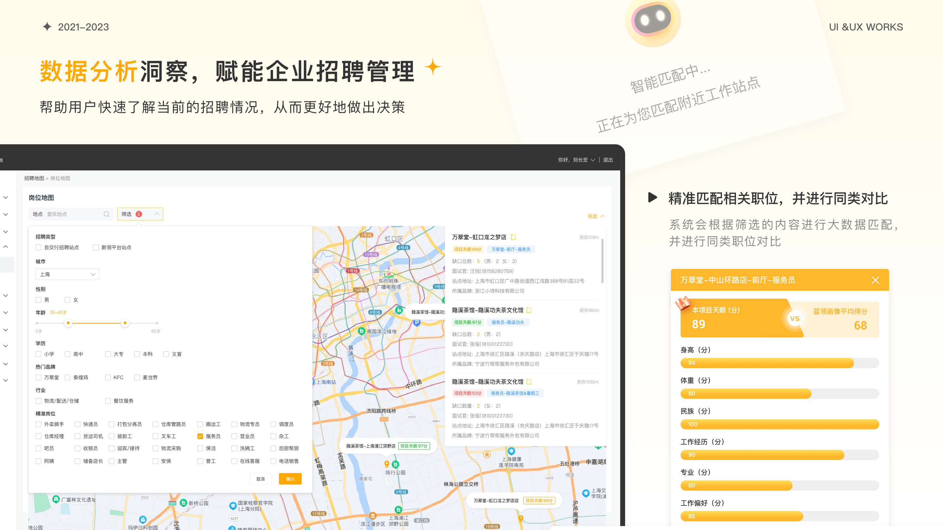Check the 万翠堂 brand checkbox
943x530 pixels.
tap(38, 378)
